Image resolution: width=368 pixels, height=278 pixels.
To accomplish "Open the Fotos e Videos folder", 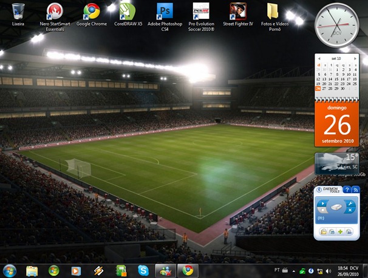I will (274, 17).
